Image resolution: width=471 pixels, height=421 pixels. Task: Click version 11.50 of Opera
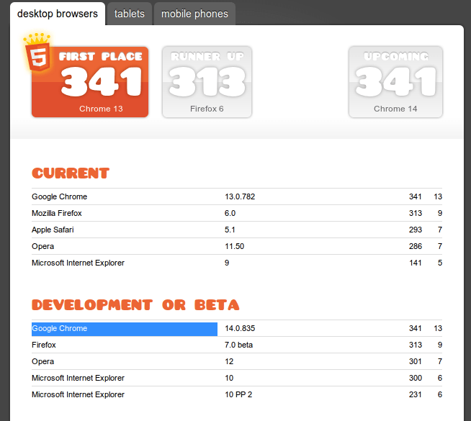[235, 246]
